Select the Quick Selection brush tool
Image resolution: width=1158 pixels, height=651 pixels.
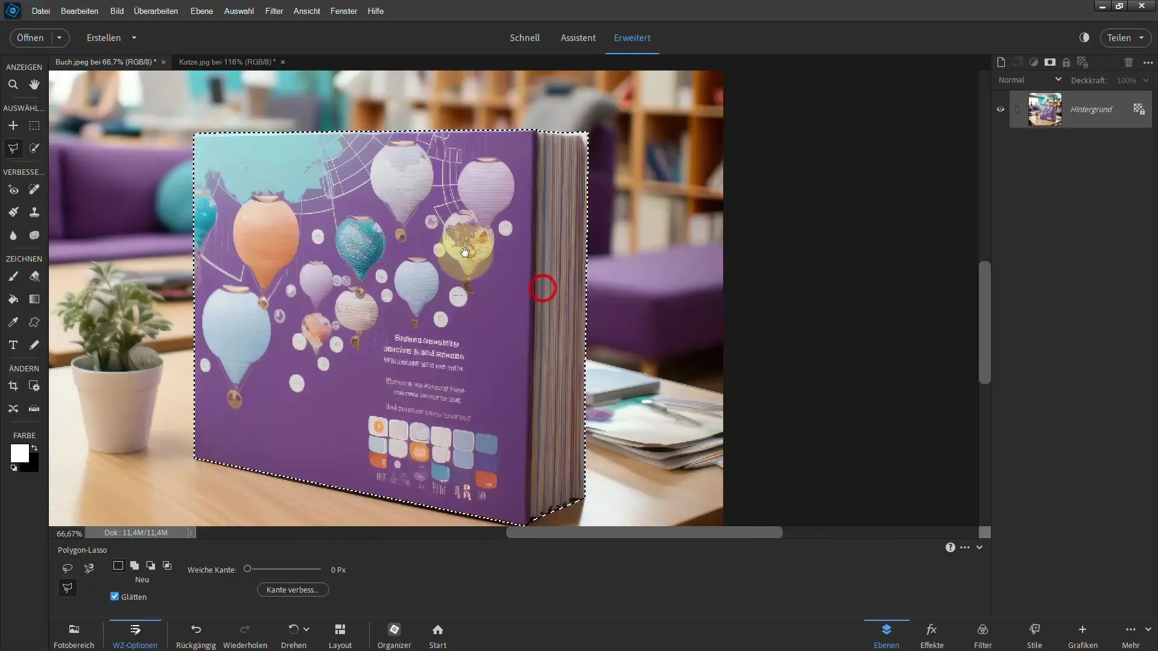[x=34, y=148]
